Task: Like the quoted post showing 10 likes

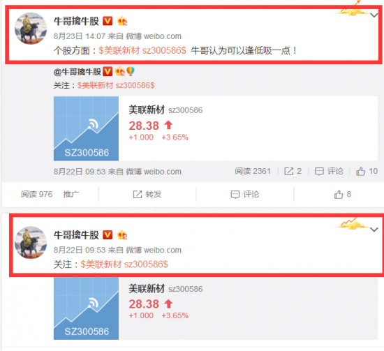Action: [x=367, y=172]
